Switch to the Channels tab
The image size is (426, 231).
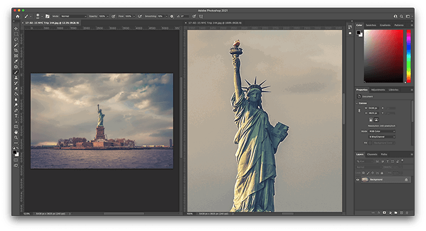(372, 154)
